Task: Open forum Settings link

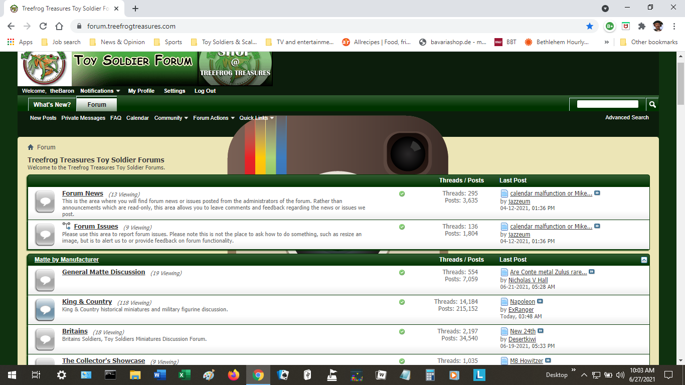Action: coord(175,91)
